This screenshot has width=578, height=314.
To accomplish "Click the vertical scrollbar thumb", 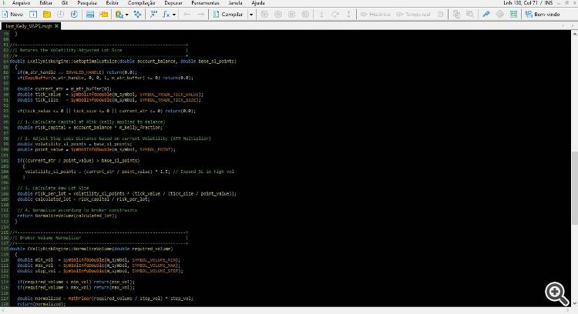I will [574, 188].
